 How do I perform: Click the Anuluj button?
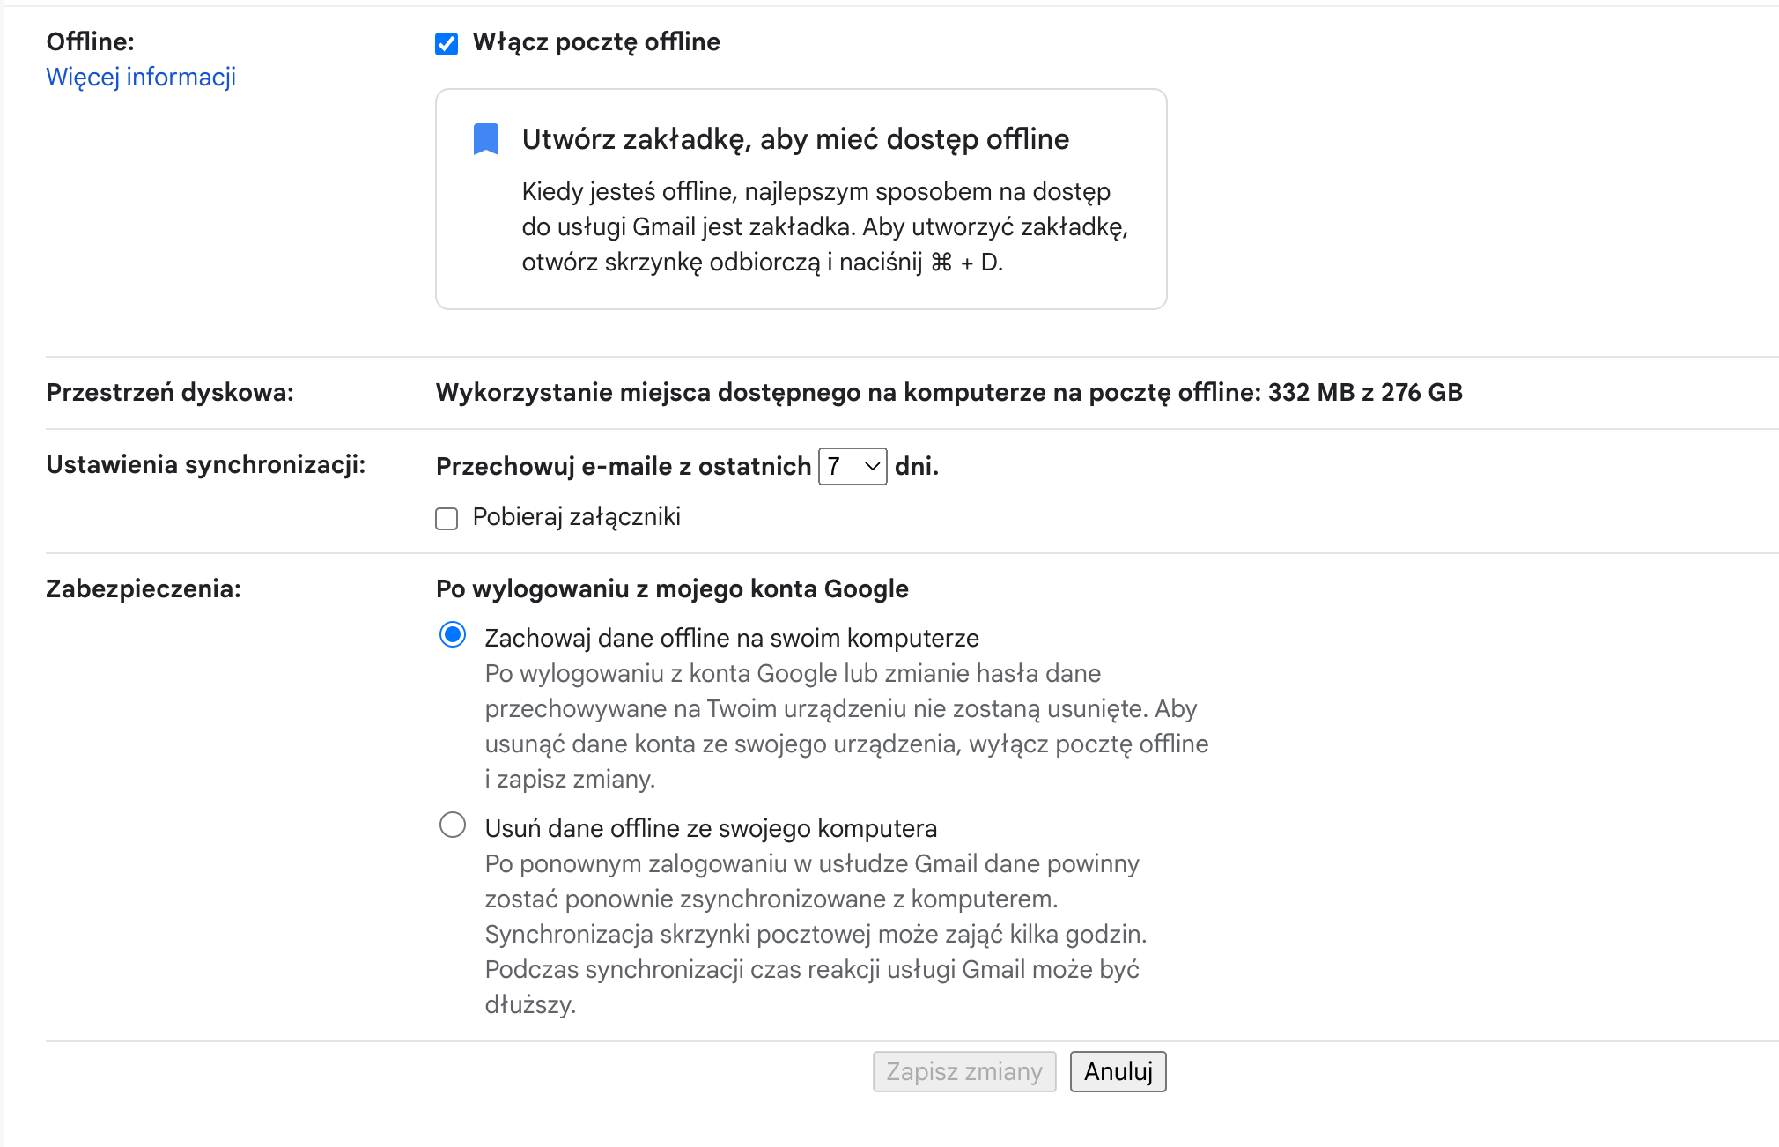(x=1118, y=1071)
